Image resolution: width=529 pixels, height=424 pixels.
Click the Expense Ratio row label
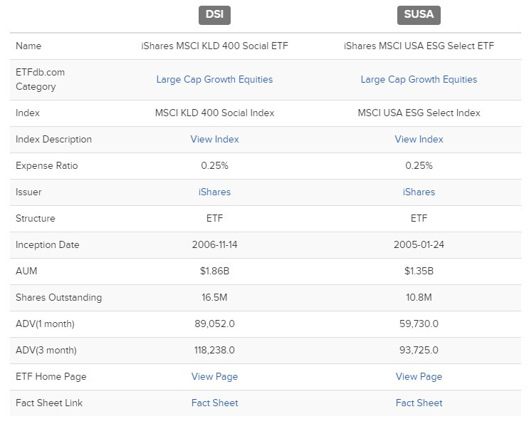pos(46,165)
